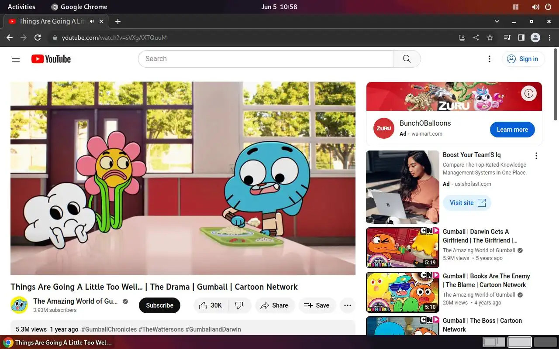Open the Activities overview

point(21,7)
